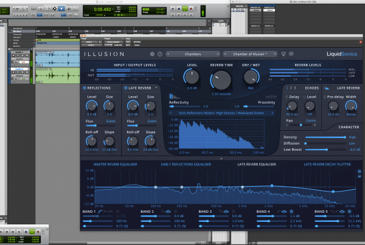Viewport: 365px width, 245px height.
Task: Collapse the equaliser section with center arrow
Action: click(x=221, y=159)
